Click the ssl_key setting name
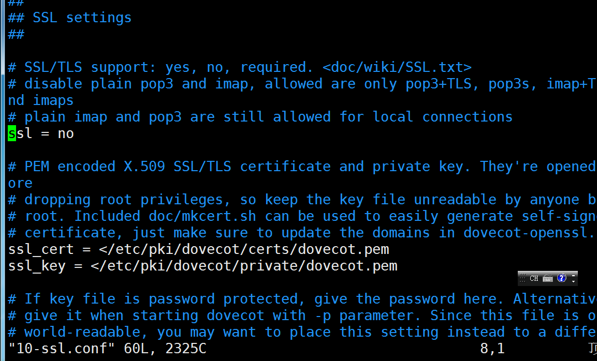This screenshot has height=361, width=597. point(37,266)
